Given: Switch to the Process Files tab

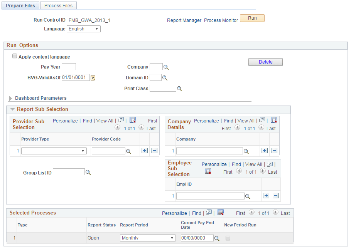Looking at the screenshot, I should pos(58,5).
